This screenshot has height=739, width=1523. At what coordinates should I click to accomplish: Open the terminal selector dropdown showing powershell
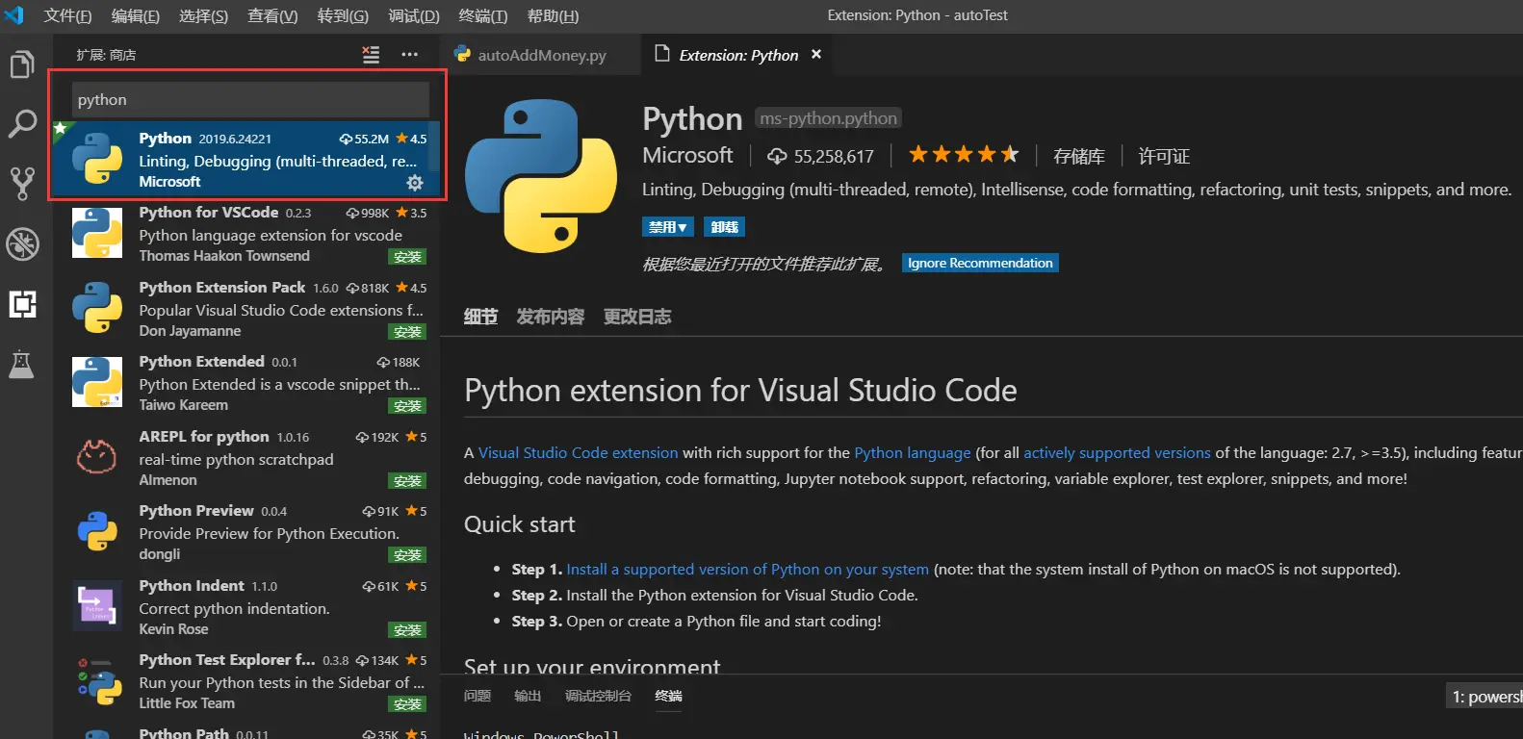[1484, 697]
